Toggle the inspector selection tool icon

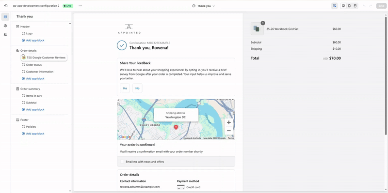pos(334,6)
